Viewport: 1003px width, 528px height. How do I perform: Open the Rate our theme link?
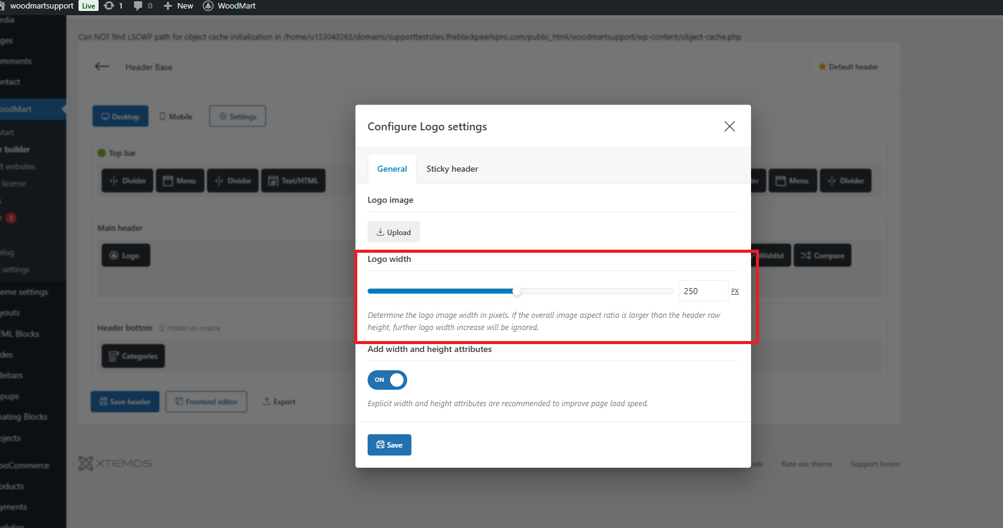pos(807,464)
